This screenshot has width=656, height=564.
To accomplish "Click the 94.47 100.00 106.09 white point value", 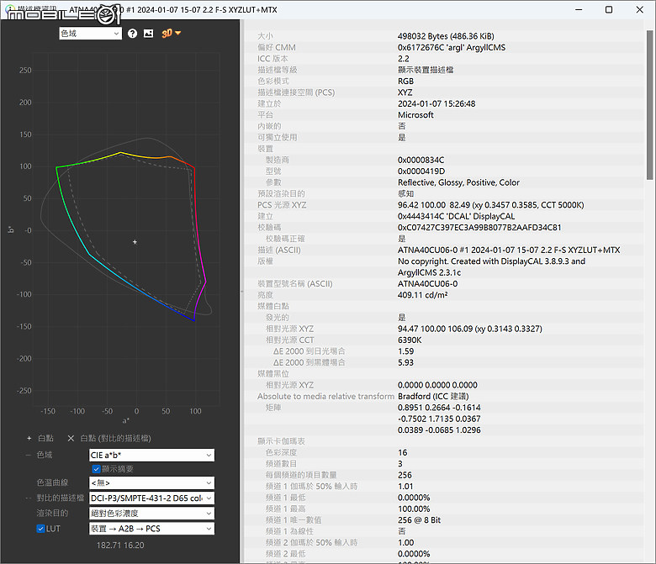I will point(470,329).
